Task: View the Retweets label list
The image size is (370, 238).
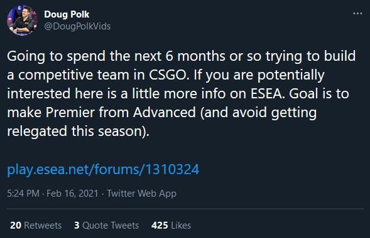Action: point(43,225)
